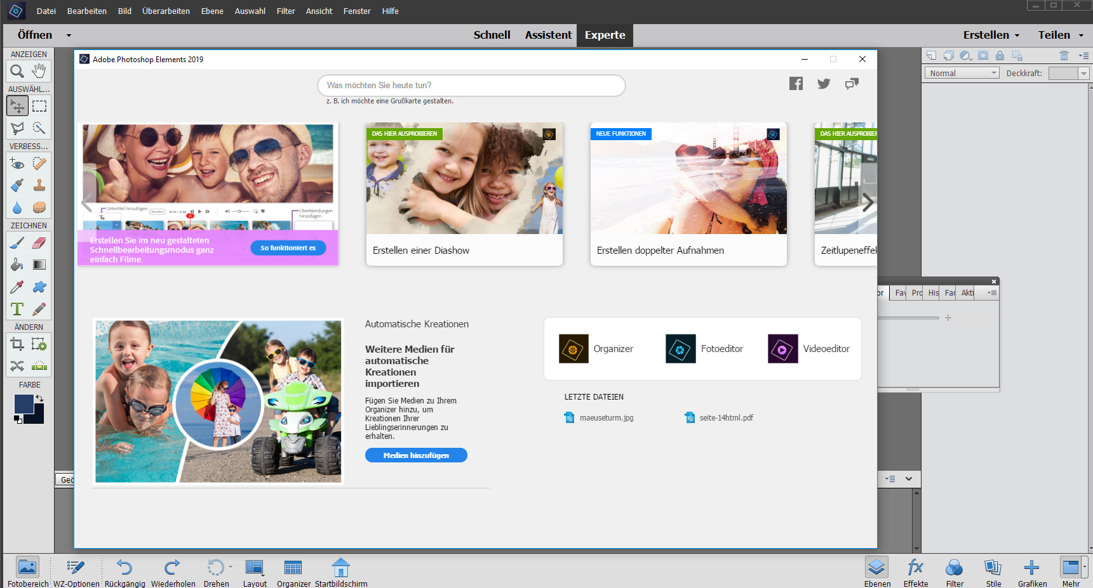Select the Eraser tool
Image resolution: width=1093 pixels, height=588 pixels.
pos(39,242)
